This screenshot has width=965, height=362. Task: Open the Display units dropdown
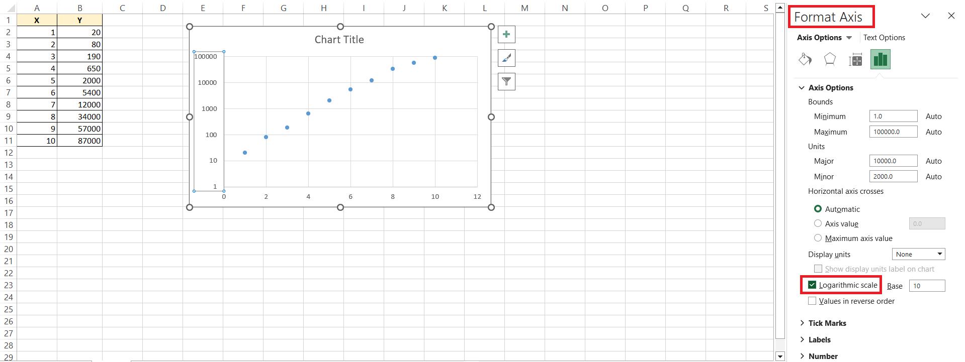[918, 254]
